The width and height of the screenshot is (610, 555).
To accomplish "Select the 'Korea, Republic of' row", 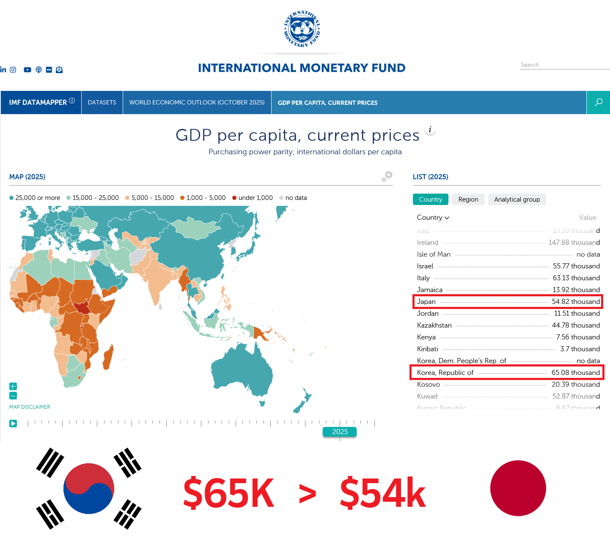I will point(508,373).
